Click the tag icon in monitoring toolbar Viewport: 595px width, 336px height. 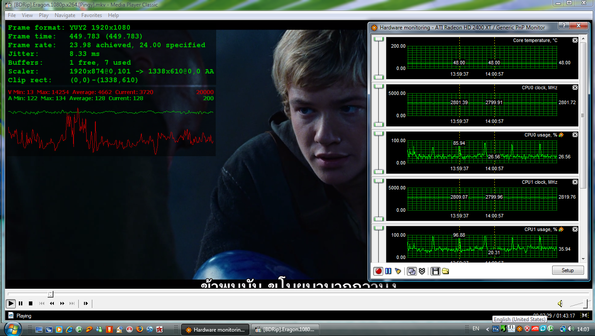click(398, 271)
